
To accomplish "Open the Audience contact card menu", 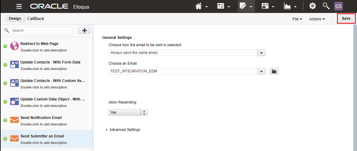I will pyautogui.click(x=265, y=6).
